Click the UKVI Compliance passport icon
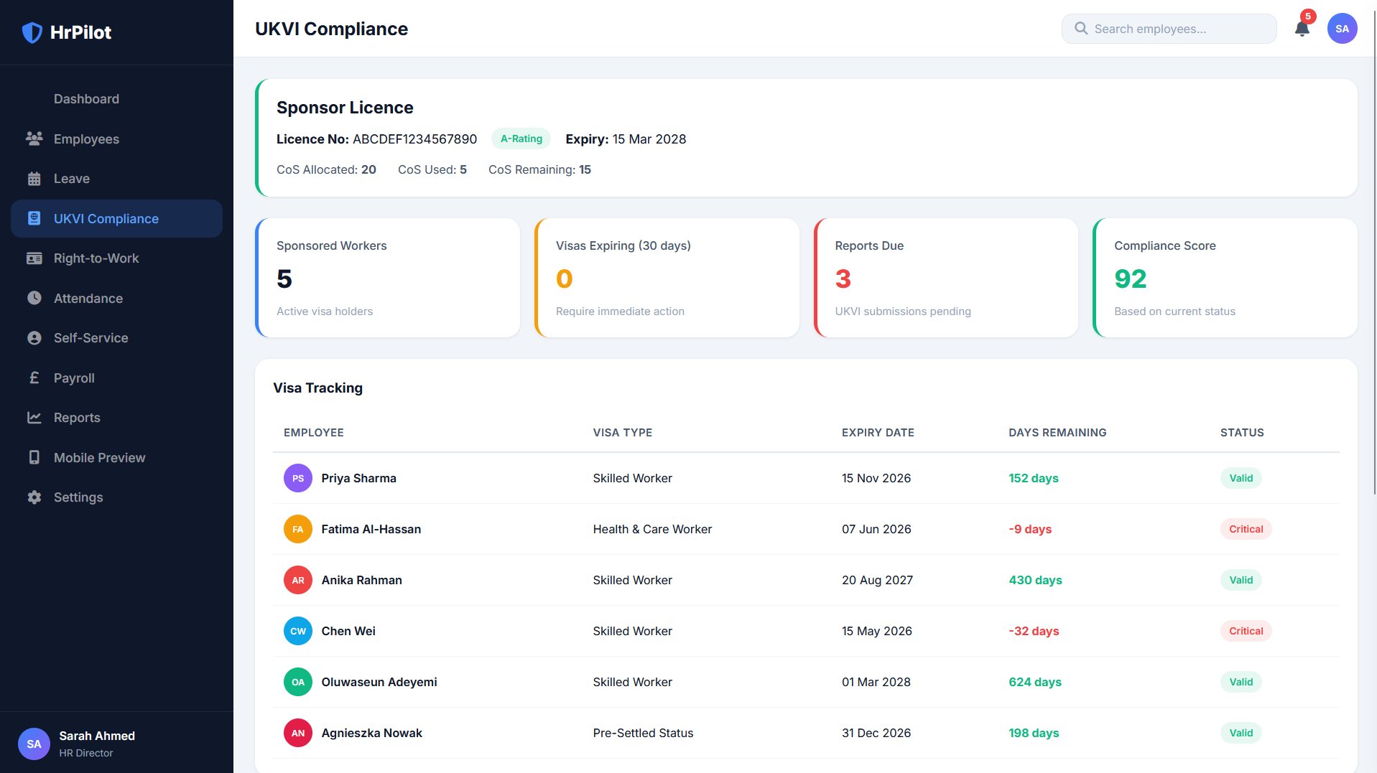The width and height of the screenshot is (1377, 773). point(34,218)
